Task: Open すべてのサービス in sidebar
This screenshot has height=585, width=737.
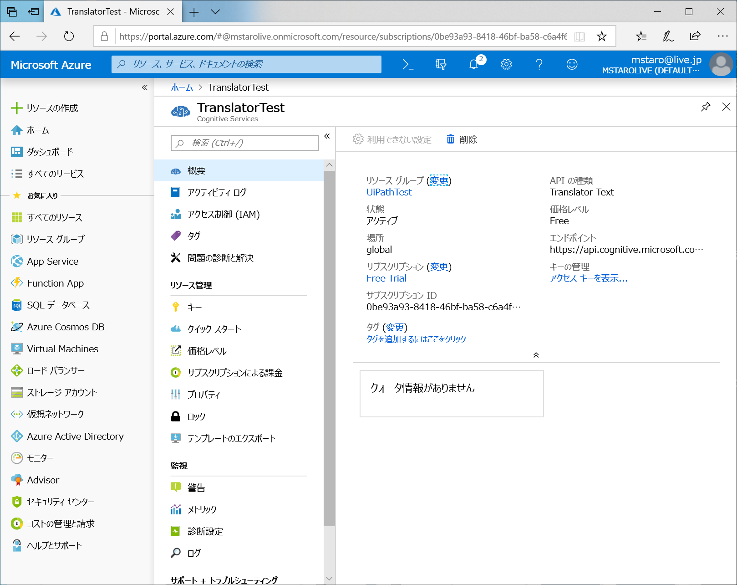Action: point(77,174)
